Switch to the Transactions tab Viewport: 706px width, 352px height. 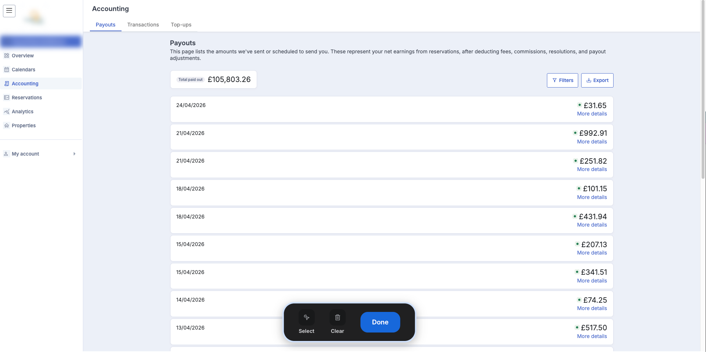(143, 25)
